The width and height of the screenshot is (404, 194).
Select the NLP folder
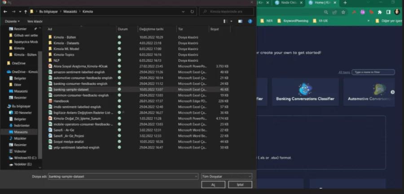click(x=57, y=60)
